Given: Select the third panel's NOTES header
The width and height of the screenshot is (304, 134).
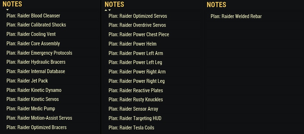Looking at the screenshot, I should point(216,5).
